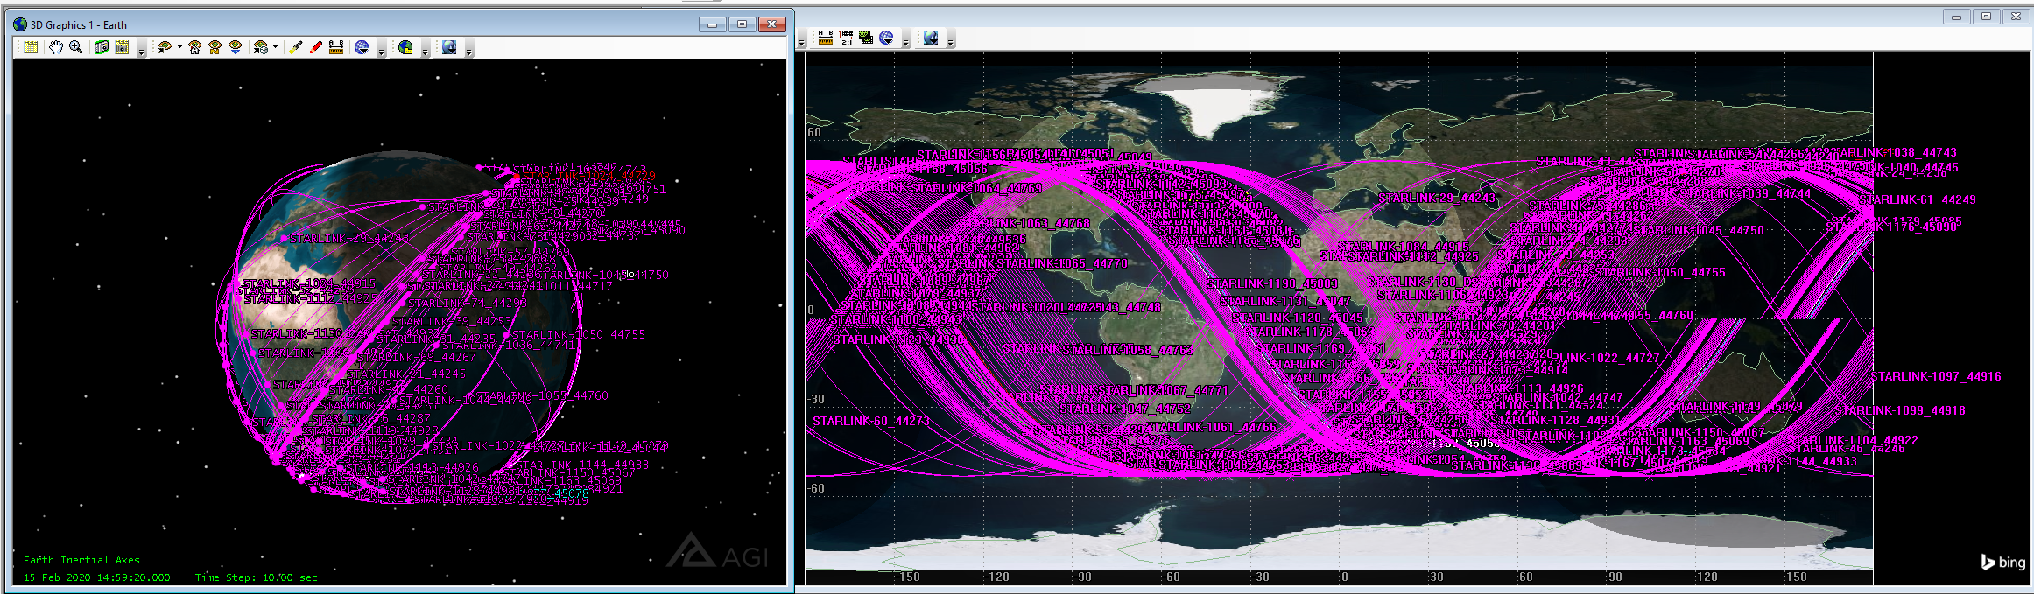Click STARLINK-1050_44755 label in 3D window
The height and width of the screenshot is (594, 2034).
tap(579, 334)
